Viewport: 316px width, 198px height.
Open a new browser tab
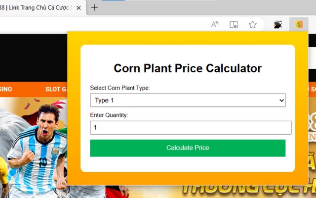pyautogui.click(x=94, y=7)
